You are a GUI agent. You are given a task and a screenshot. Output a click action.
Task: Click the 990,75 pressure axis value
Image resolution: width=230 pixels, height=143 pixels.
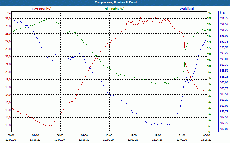pos(224,41)
